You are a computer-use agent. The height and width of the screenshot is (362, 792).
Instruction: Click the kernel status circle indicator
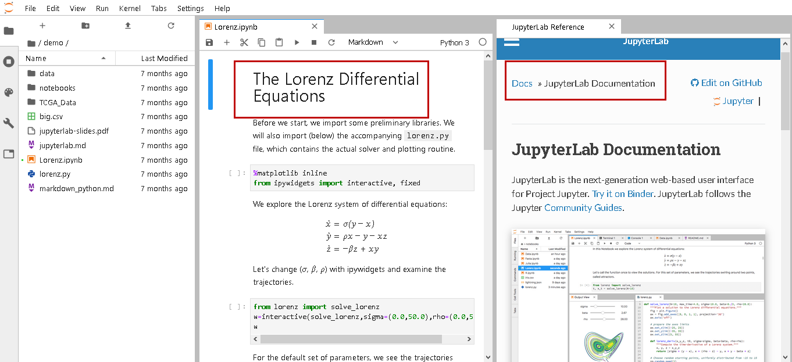click(x=483, y=42)
